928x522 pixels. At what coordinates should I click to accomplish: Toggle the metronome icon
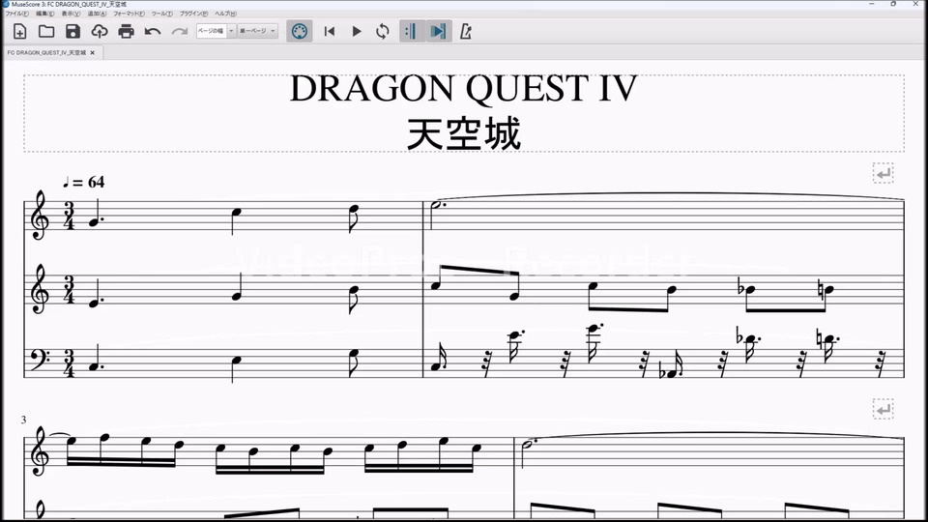click(x=466, y=31)
